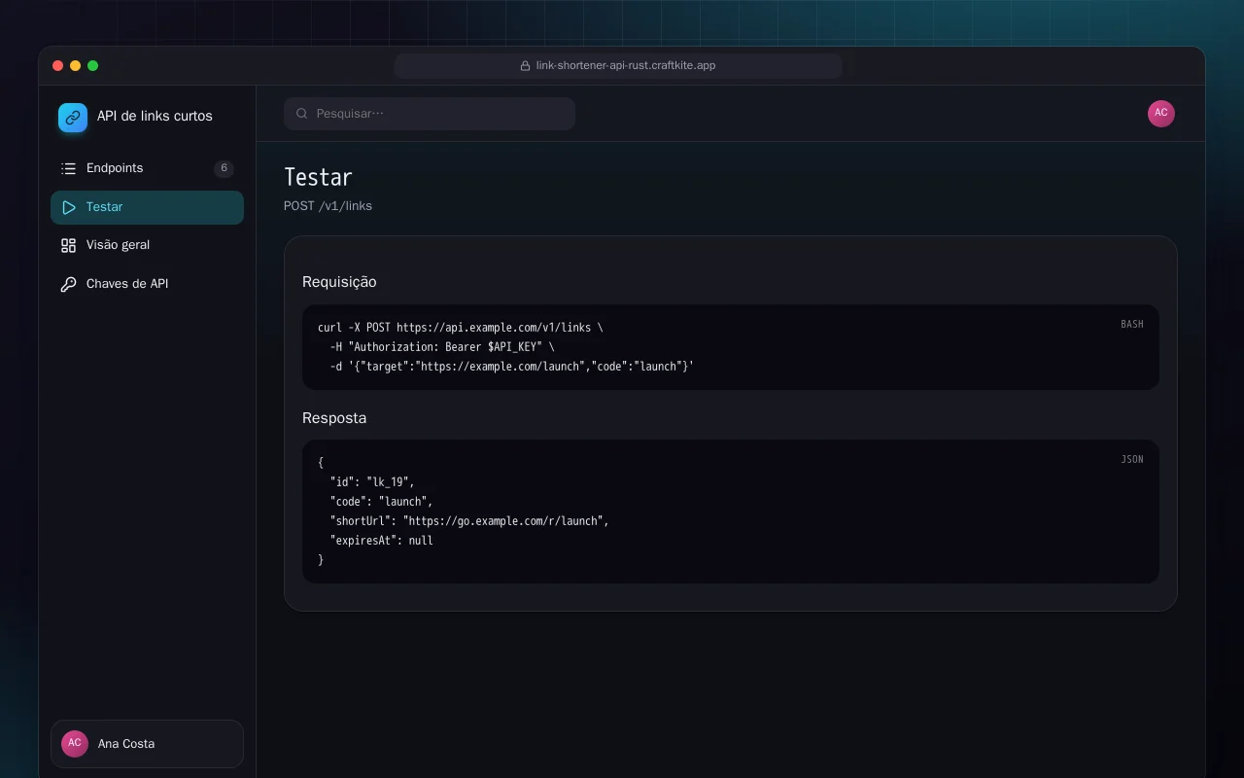The width and height of the screenshot is (1244, 778).
Task: Maximize the window with the green button
Action: 92,66
